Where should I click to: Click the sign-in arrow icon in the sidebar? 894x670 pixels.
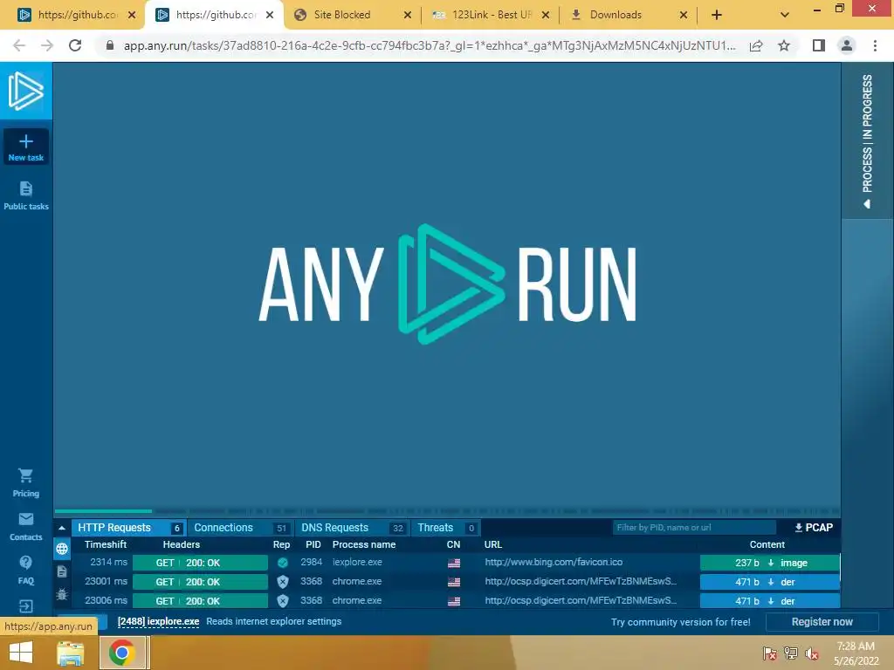(25, 605)
